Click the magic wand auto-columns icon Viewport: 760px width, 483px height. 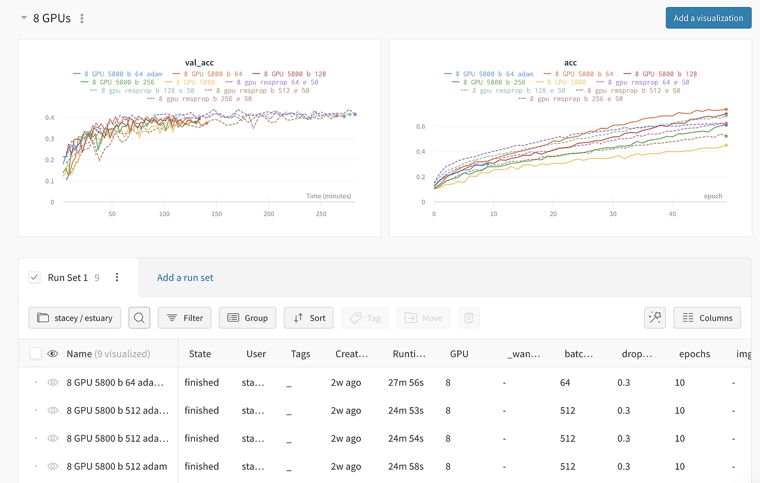[x=655, y=318]
